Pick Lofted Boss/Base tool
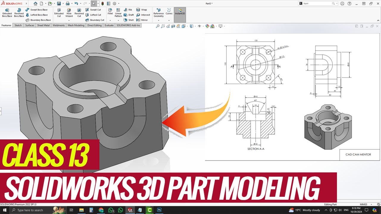Viewport: 381px width, 214px height. 36,15
